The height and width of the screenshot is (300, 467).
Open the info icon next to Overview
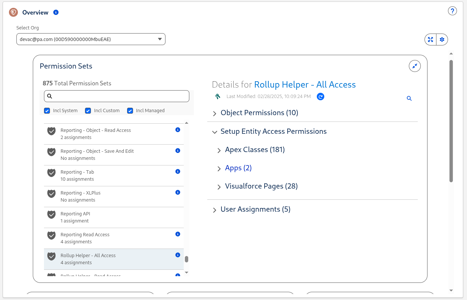tap(56, 12)
